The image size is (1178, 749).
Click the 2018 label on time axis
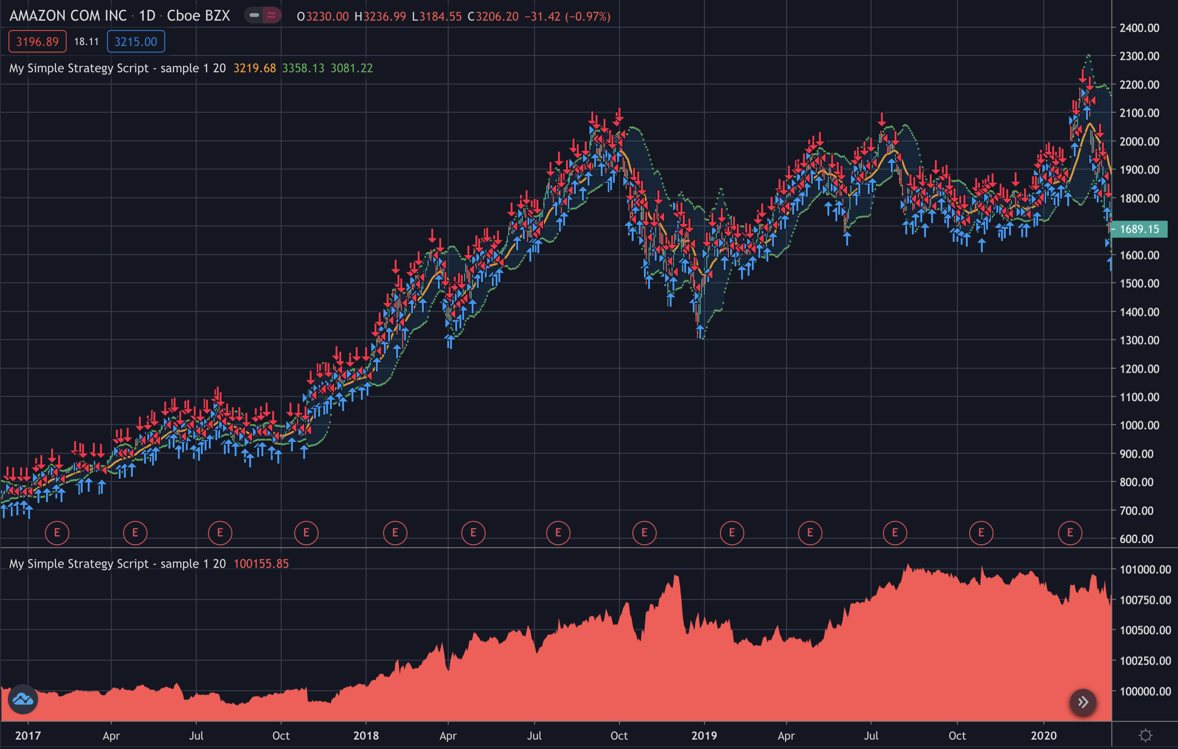(366, 735)
